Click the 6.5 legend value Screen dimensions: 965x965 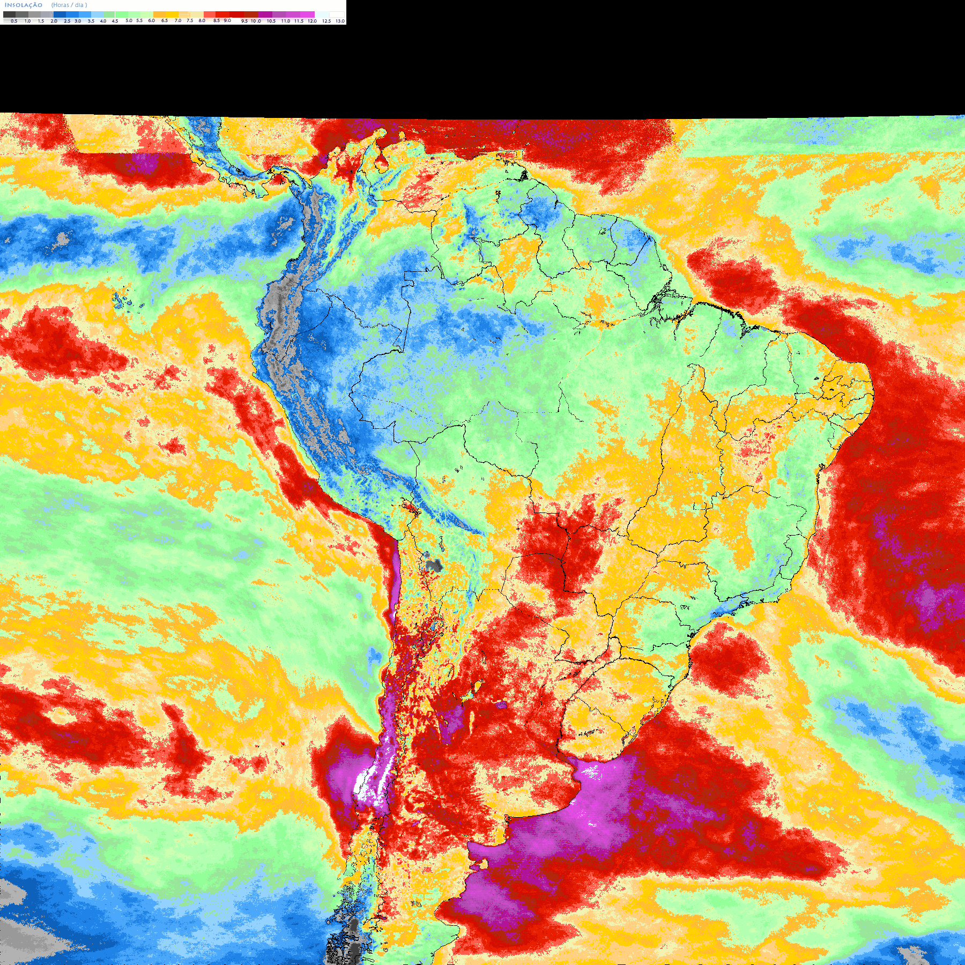pyautogui.click(x=165, y=20)
